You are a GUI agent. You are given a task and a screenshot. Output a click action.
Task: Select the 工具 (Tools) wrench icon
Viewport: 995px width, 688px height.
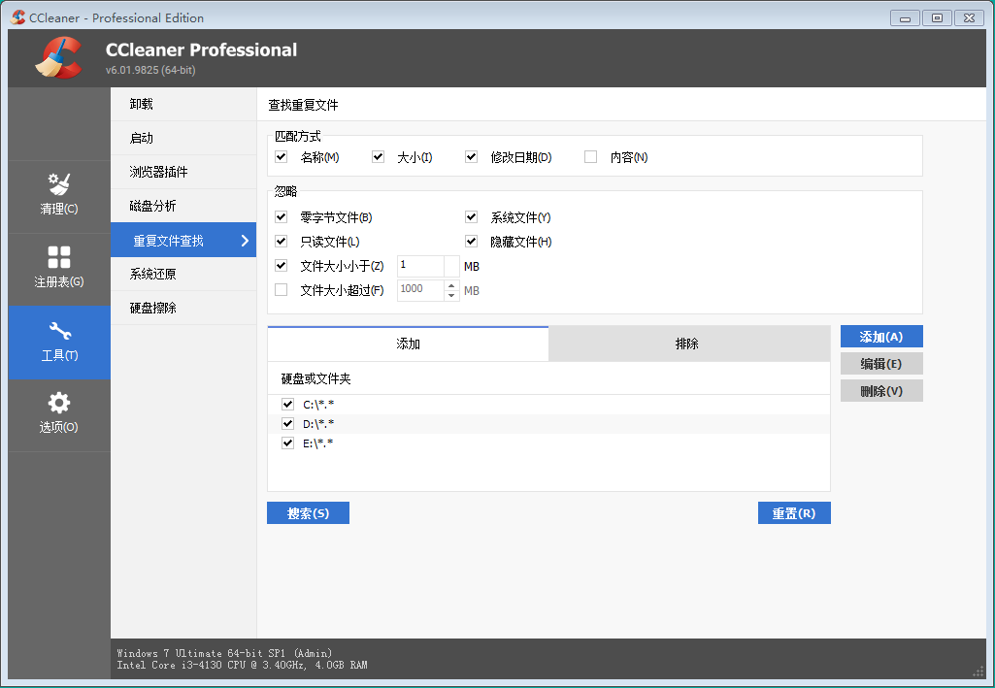pyautogui.click(x=59, y=331)
